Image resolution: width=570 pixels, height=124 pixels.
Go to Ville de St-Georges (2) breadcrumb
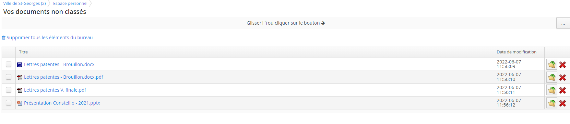coord(25,4)
